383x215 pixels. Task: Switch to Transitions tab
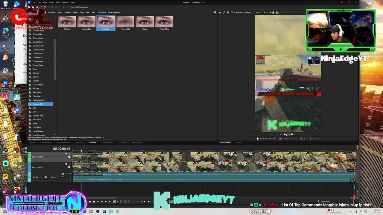(79, 142)
